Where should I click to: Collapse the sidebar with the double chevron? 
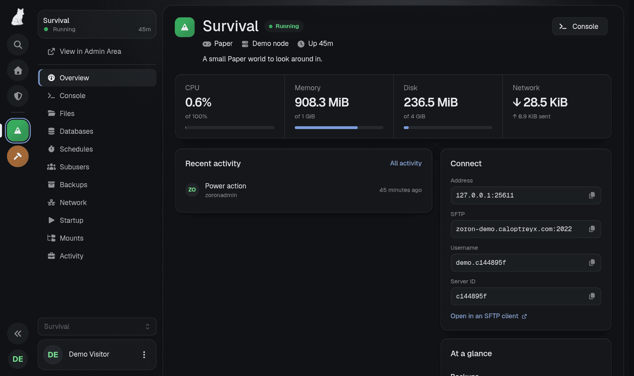point(18,334)
